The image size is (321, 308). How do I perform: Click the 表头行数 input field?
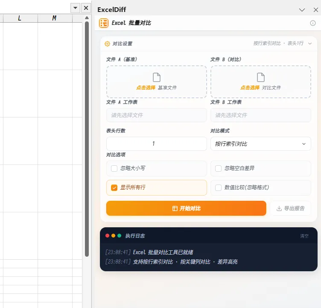[157, 144]
